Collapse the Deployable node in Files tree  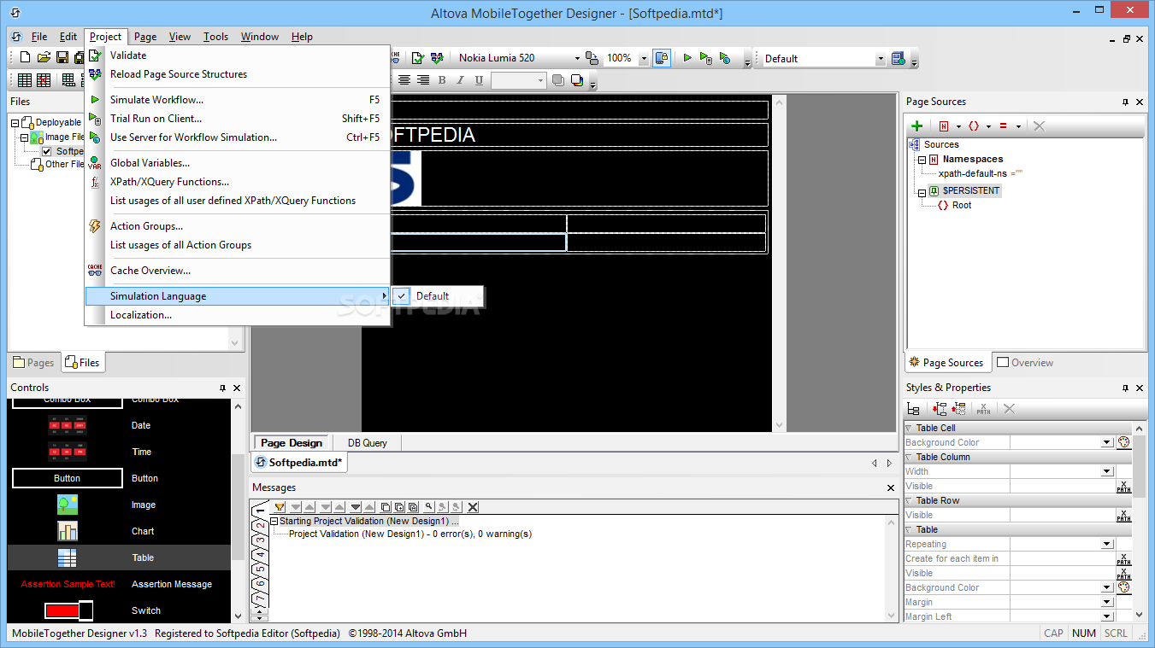[15, 123]
